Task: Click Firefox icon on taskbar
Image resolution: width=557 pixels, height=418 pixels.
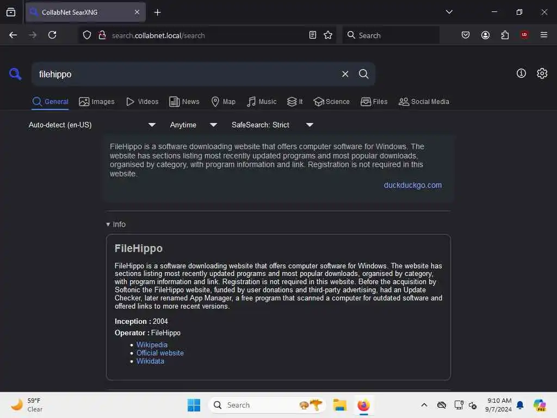Action: coord(363,405)
